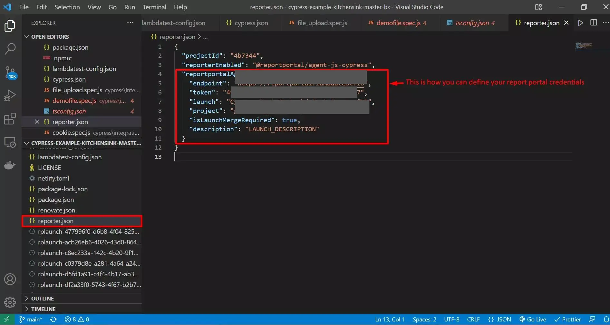The height and width of the screenshot is (325, 610).
Task: Change CRLF line ending in status bar
Action: click(x=473, y=320)
